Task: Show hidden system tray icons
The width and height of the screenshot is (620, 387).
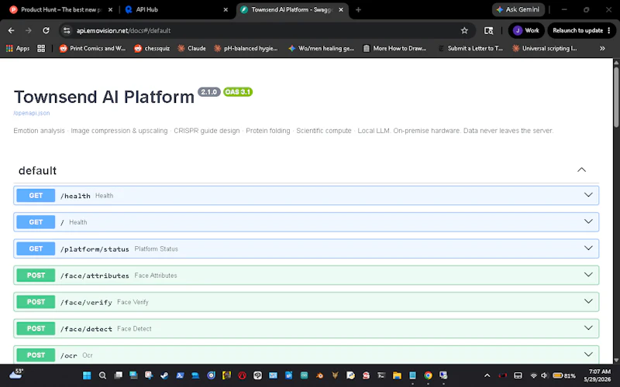Action: point(487,375)
